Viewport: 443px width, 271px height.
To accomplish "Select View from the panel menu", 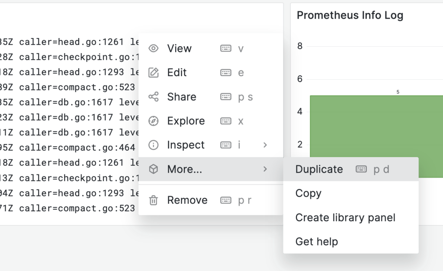I will tap(180, 48).
